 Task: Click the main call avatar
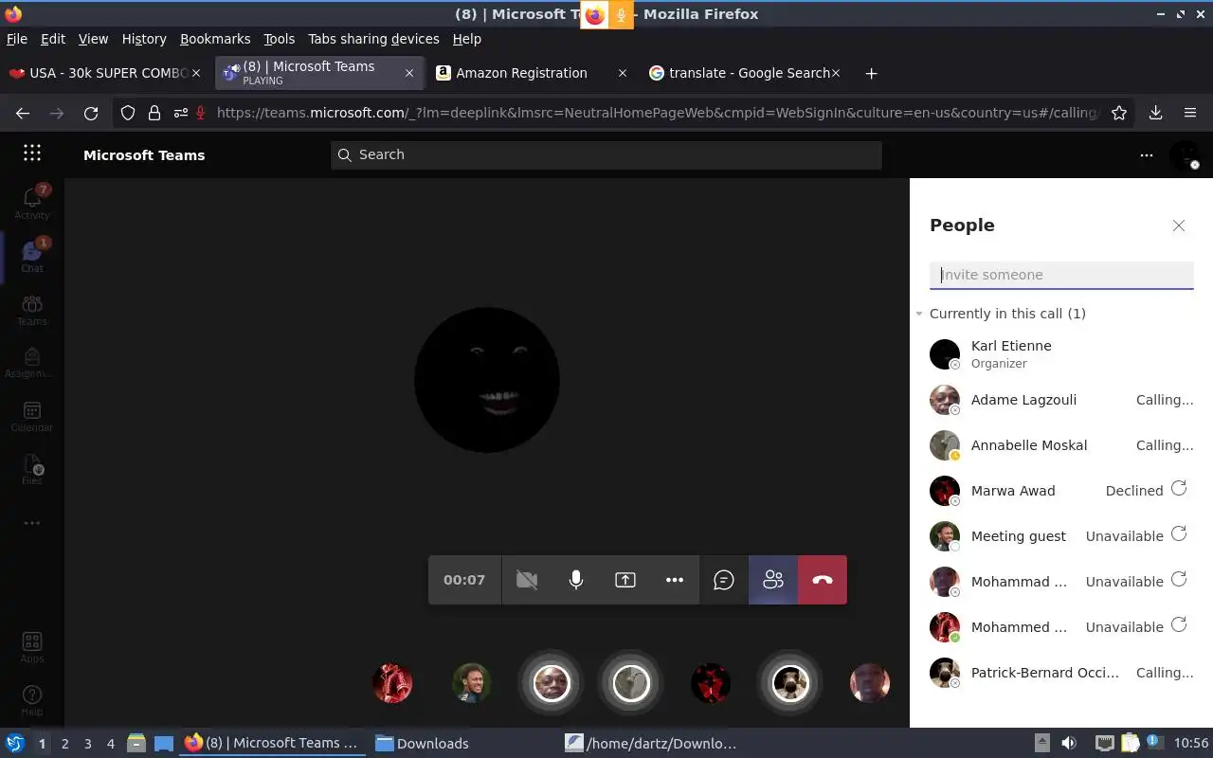487,380
